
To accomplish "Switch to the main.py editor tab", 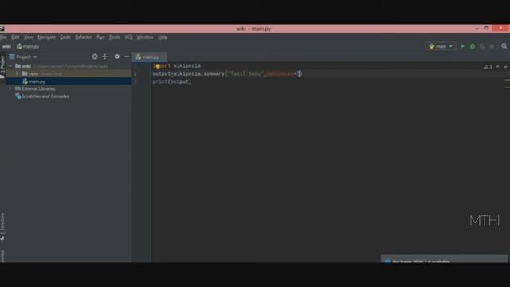I will tap(150, 57).
